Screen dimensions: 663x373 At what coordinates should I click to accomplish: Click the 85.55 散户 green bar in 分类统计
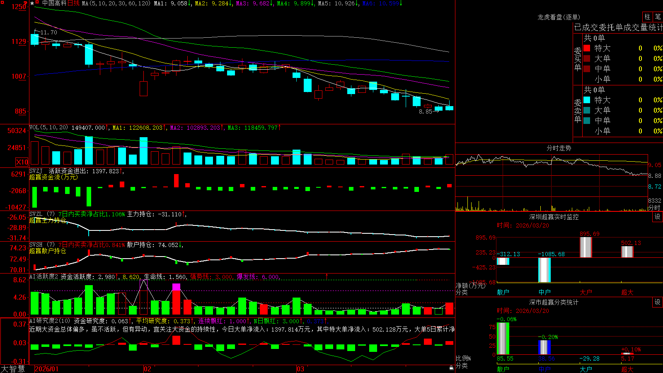tap(503, 339)
